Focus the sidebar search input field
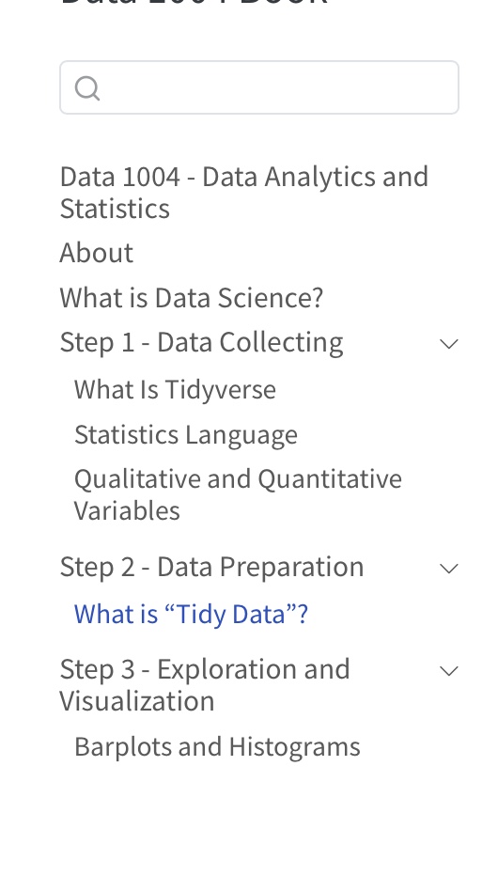 [259, 87]
